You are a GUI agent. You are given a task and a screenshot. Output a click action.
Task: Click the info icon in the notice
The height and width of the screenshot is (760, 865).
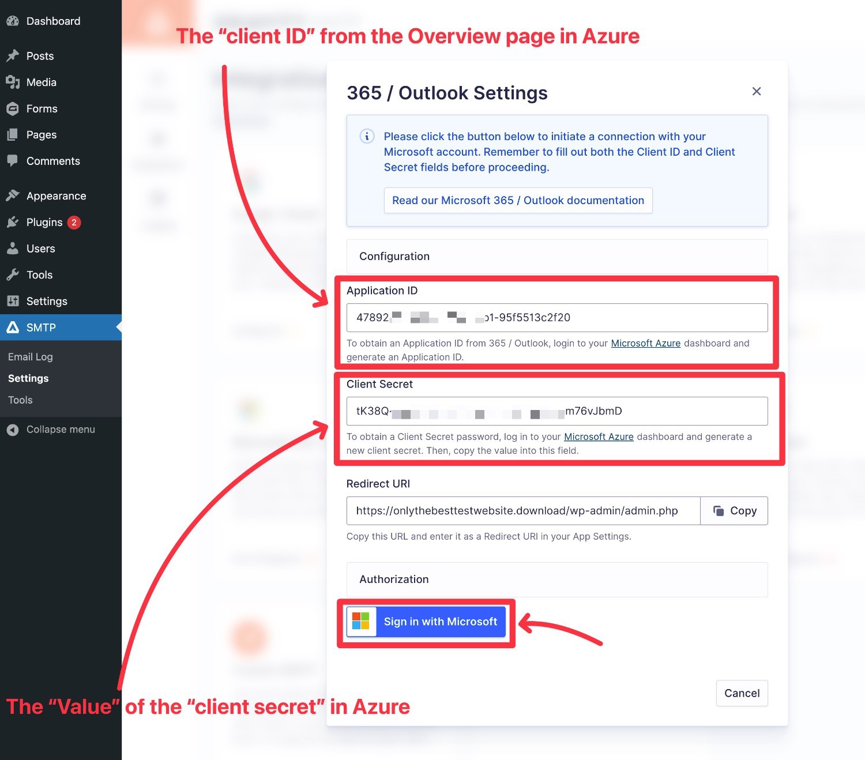click(x=367, y=137)
